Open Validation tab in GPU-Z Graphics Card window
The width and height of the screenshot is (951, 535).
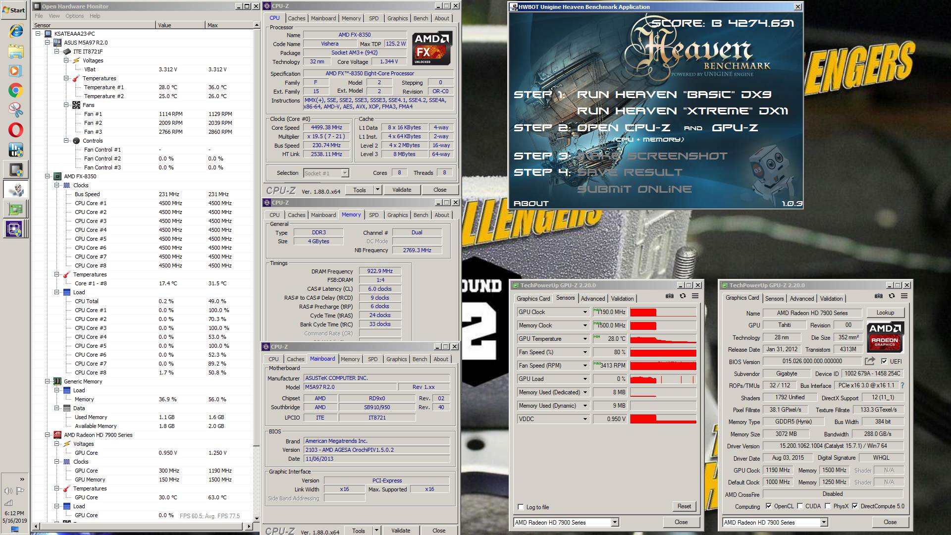831,299
